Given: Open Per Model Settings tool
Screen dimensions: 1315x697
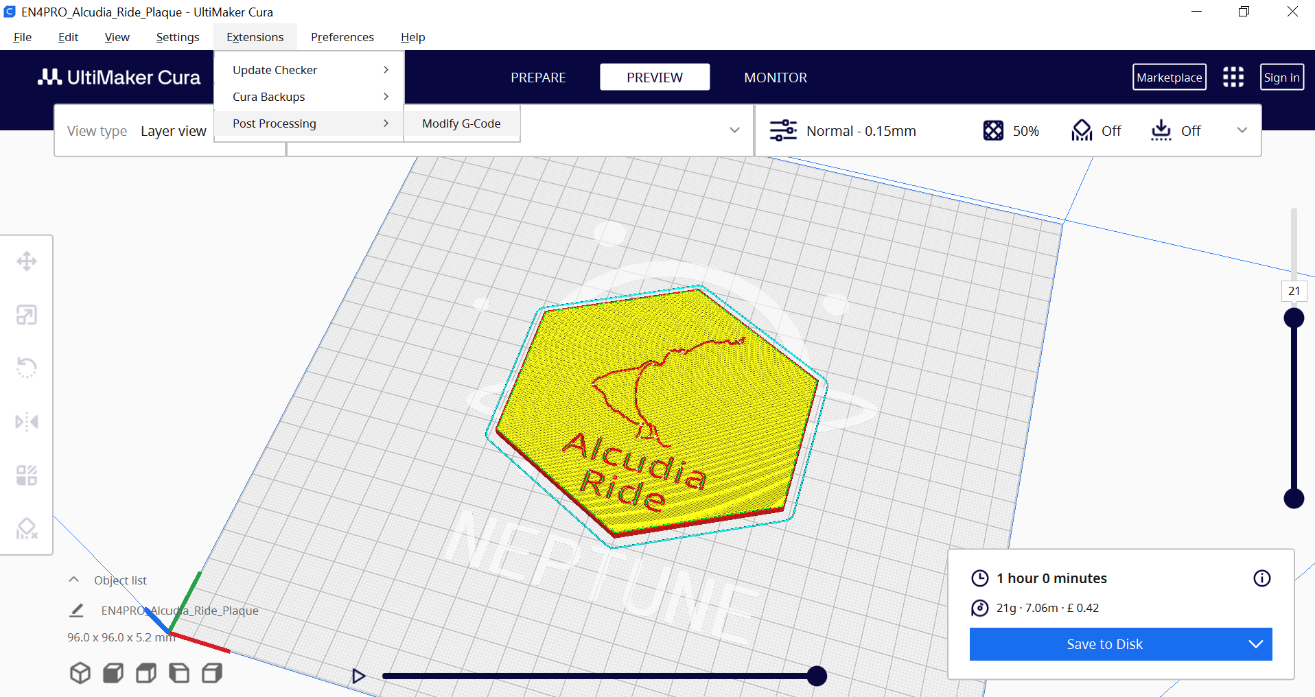Looking at the screenshot, I should point(27,475).
